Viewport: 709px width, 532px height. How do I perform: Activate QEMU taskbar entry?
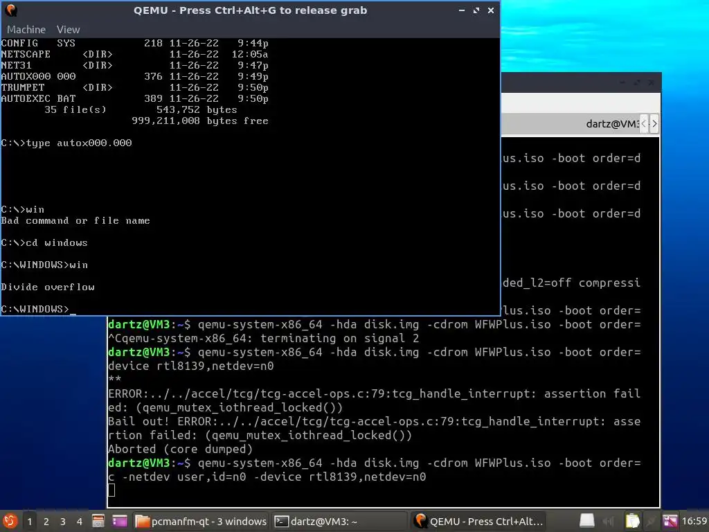(479, 521)
